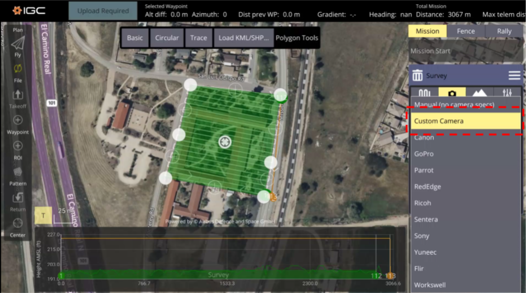Pick GoPro from the camera list

[x=424, y=154]
